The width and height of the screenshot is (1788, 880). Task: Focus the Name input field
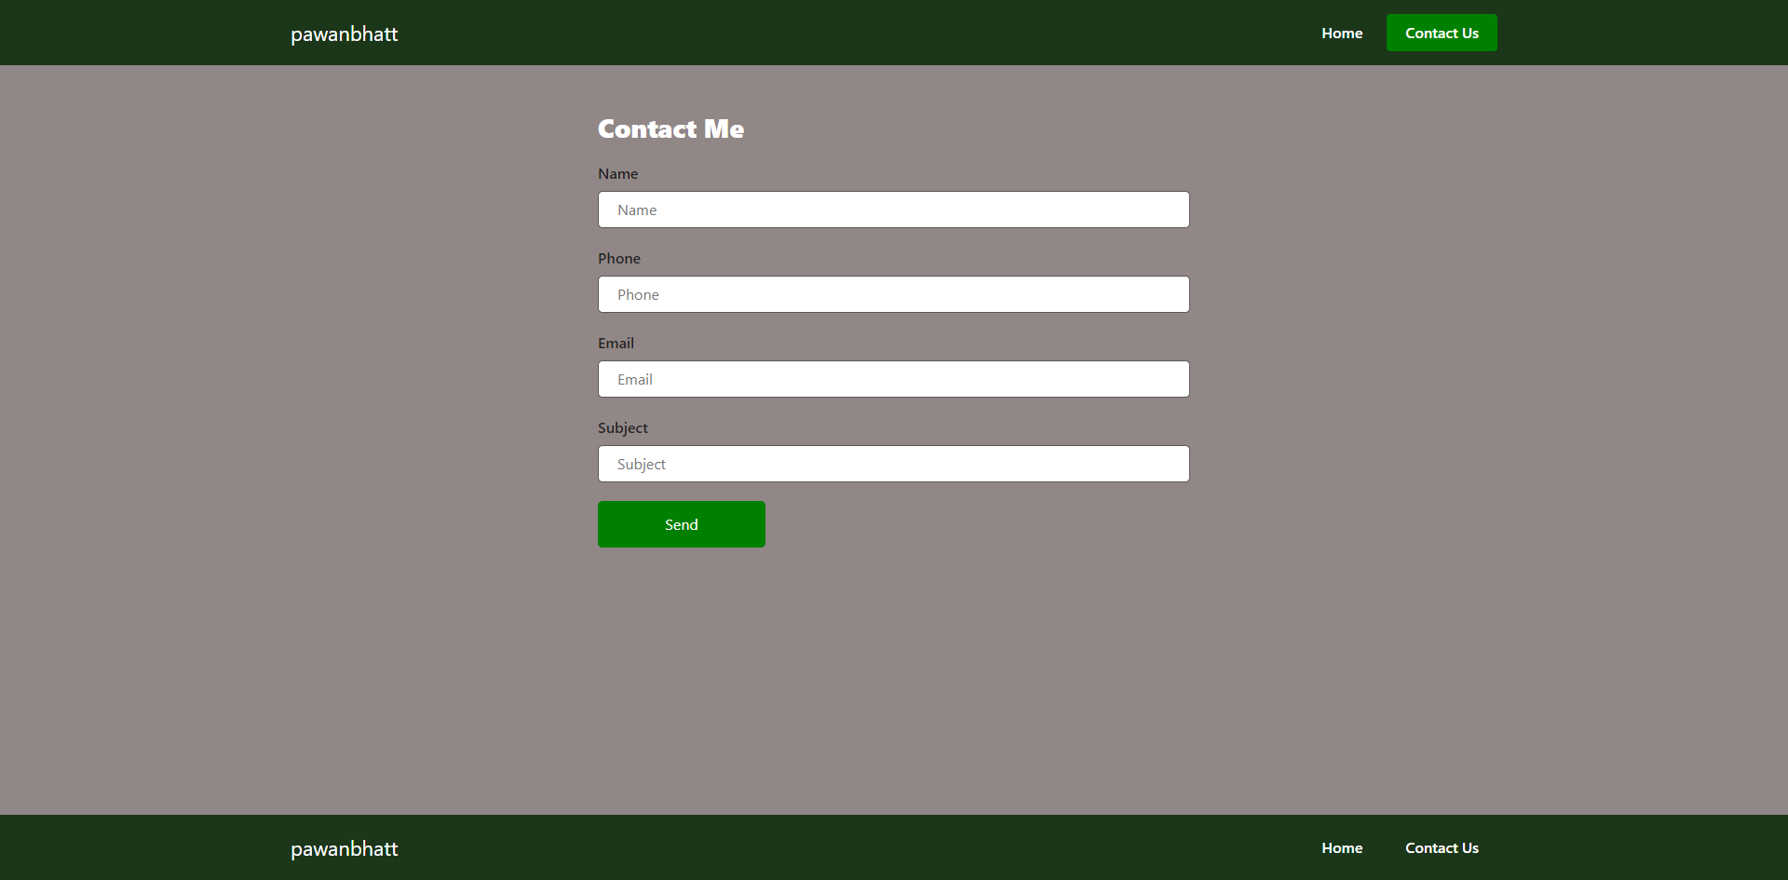click(x=894, y=210)
